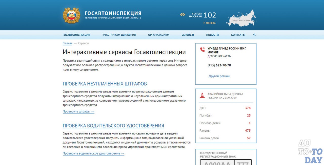Screen dimensions: 324x165
Task: Click the red phone icon in duty box
Action: click(202, 50)
